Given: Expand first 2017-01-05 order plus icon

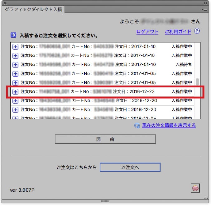Looking at the screenshot, I should [x=15, y=74].
